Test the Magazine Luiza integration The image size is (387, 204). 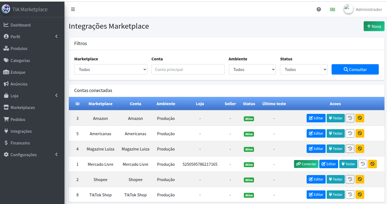pos(336,149)
